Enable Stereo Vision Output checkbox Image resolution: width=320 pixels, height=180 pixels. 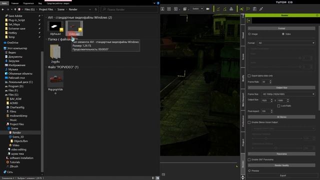pos(249,122)
